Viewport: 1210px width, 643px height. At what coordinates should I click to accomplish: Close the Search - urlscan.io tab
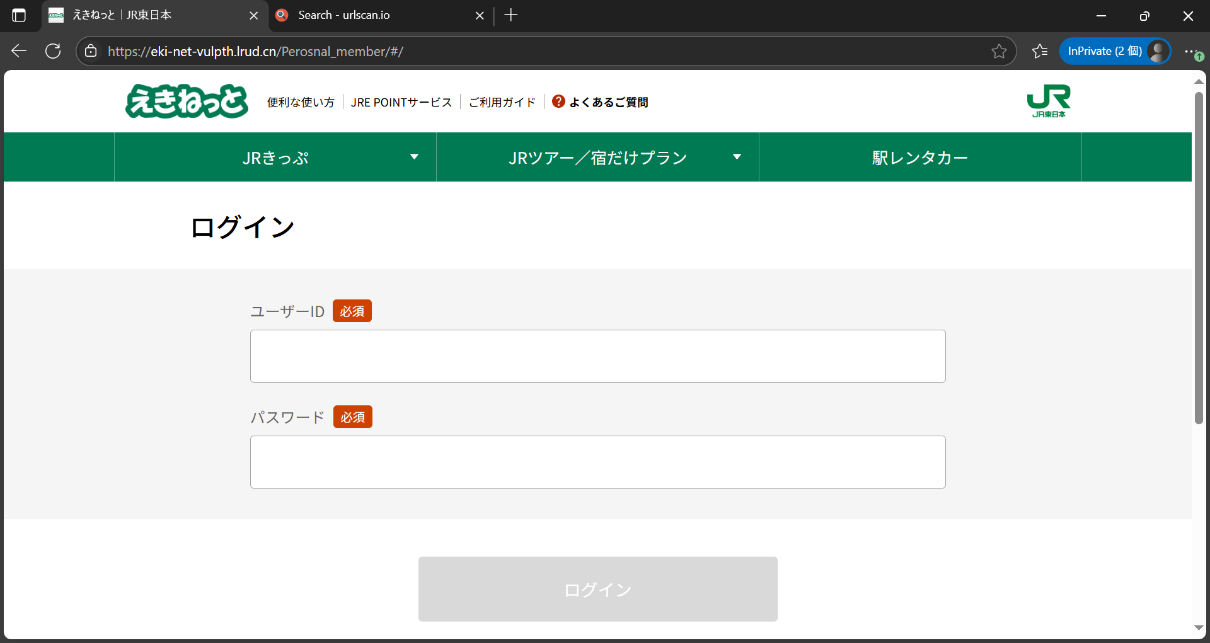point(480,15)
